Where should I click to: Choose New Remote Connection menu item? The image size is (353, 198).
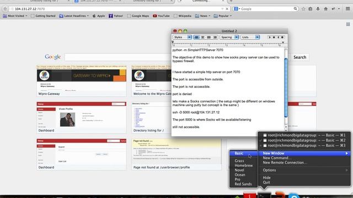pos(304,163)
